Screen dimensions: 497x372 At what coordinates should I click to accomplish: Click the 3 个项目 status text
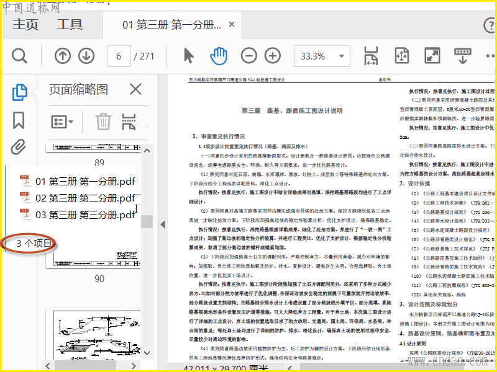click(x=34, y=243)
